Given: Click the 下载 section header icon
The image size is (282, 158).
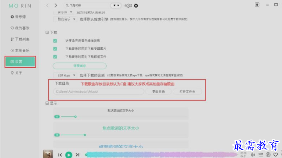Looking at the screenshot, I should 47,33.
